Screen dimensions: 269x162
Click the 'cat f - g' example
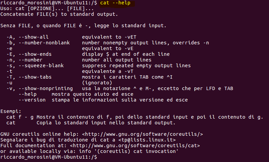point(20,117)
